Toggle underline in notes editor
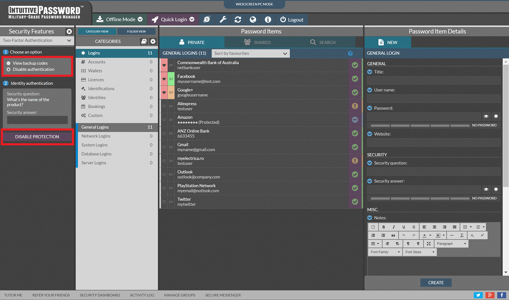This screenshot has height=300, width=509. click(x=404, y=227)
